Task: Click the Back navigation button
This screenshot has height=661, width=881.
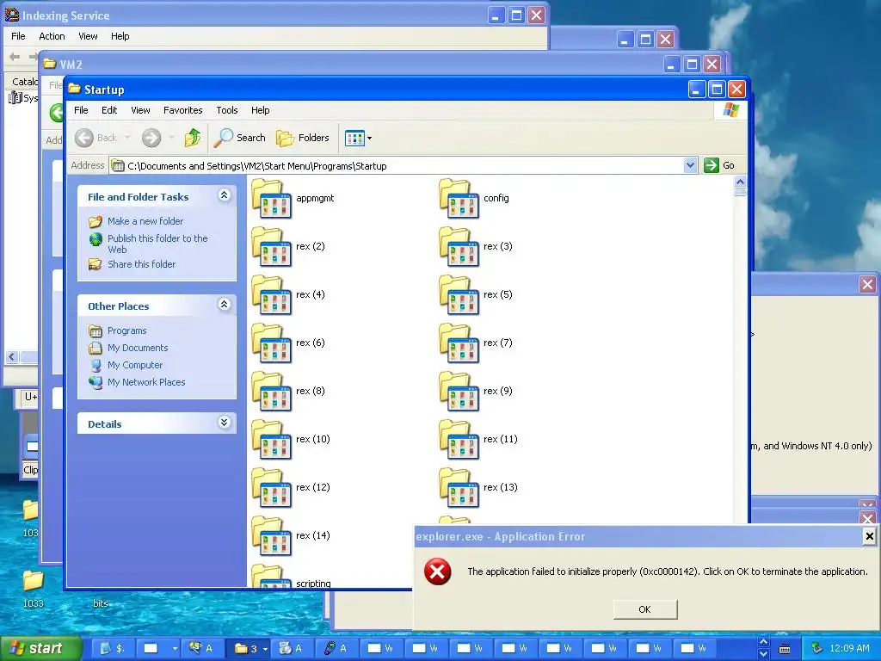Action: 96,138
